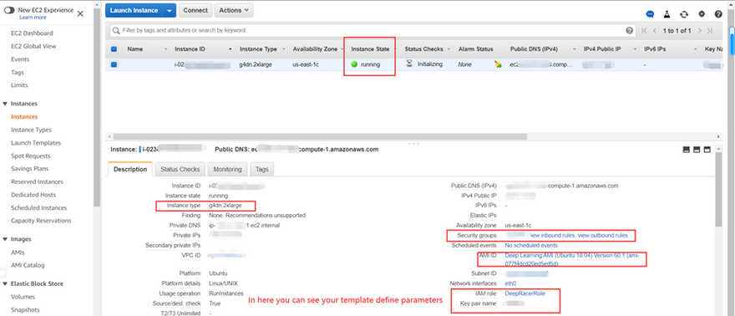The height and width of the screenshot is (316, 735).
Task: Go to previous page of results
Action: click(655, 30)
